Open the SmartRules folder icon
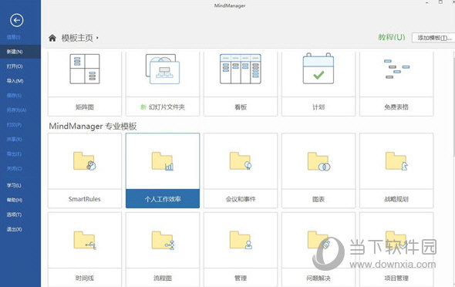Viewport: 455px width, 287px height. pyautogui.click(x=84, y=161)
